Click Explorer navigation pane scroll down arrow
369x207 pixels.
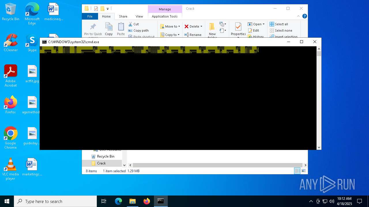125,165
